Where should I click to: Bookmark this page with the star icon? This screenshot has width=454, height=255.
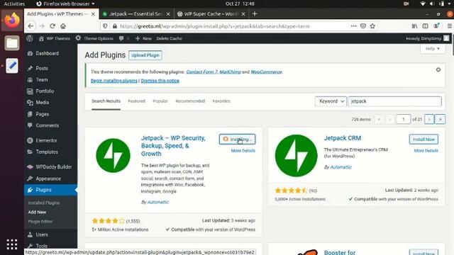pos(372,26)
